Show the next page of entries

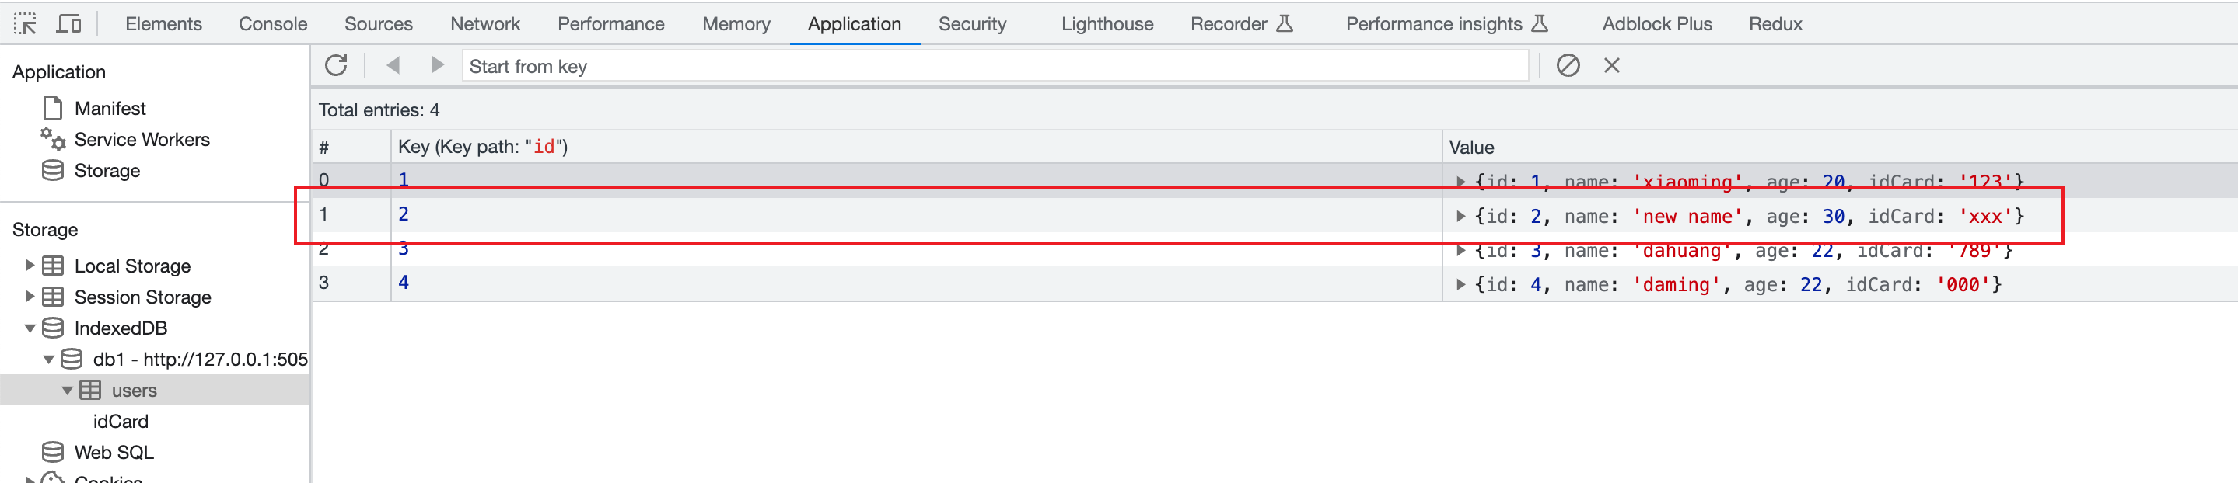[x=437, y=66]
